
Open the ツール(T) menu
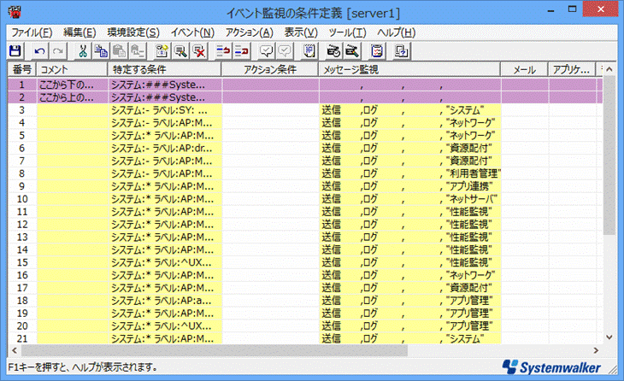(x=347, y=32)
